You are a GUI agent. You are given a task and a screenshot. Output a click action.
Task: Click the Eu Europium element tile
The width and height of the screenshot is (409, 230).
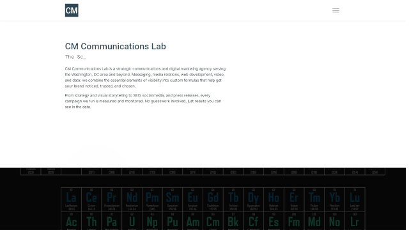[193, 199]
